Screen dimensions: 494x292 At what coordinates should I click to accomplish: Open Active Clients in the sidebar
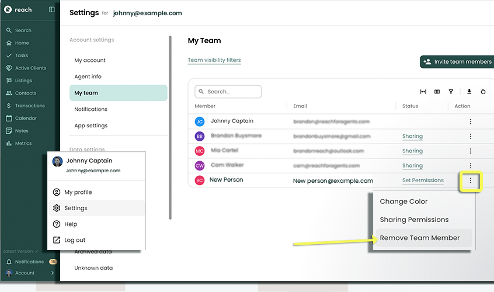(30, 68)
